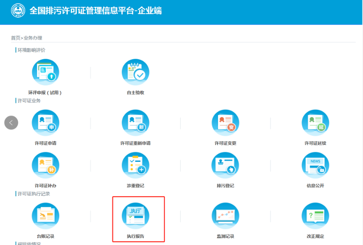Click the platform logo emblem
Image resolution: width=363 pixels, height=245 pixels.
point(18,10)
